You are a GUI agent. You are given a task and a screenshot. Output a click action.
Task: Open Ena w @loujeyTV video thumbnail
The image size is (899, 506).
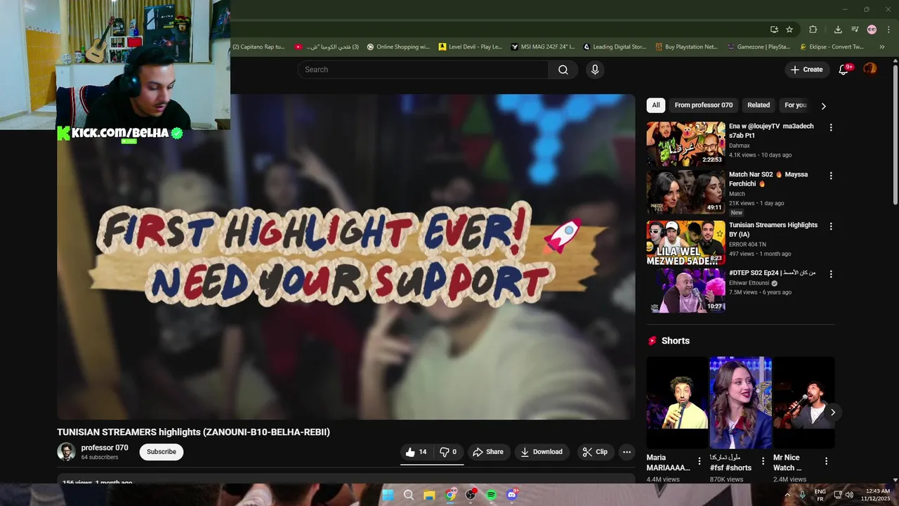(685, 144)
